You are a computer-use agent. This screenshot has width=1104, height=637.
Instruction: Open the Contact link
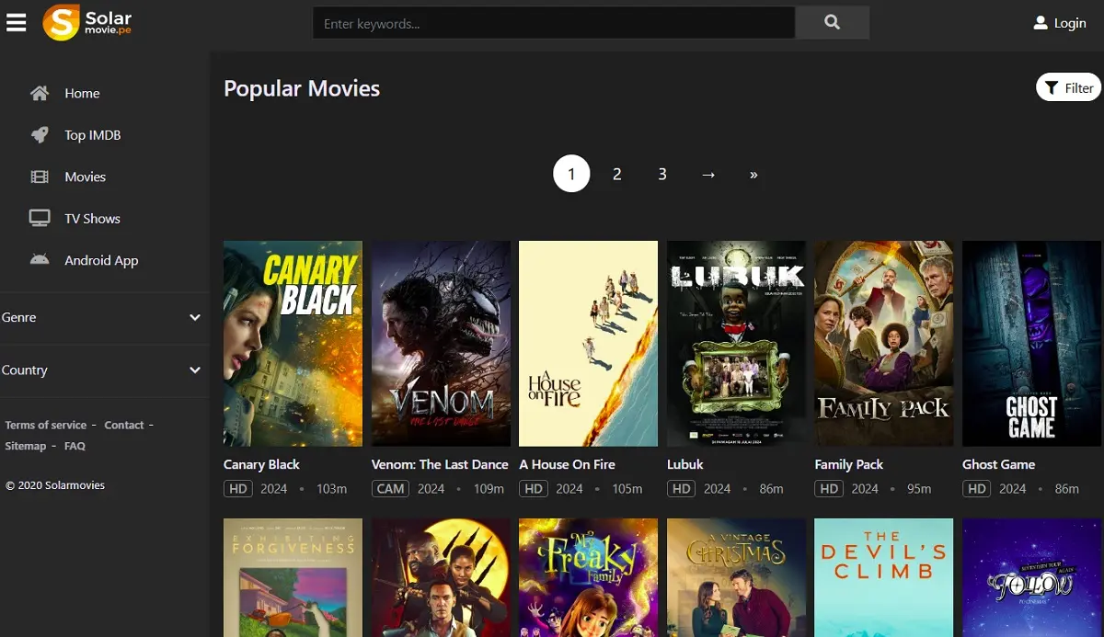pyautogui.click(x=124, y=425)
